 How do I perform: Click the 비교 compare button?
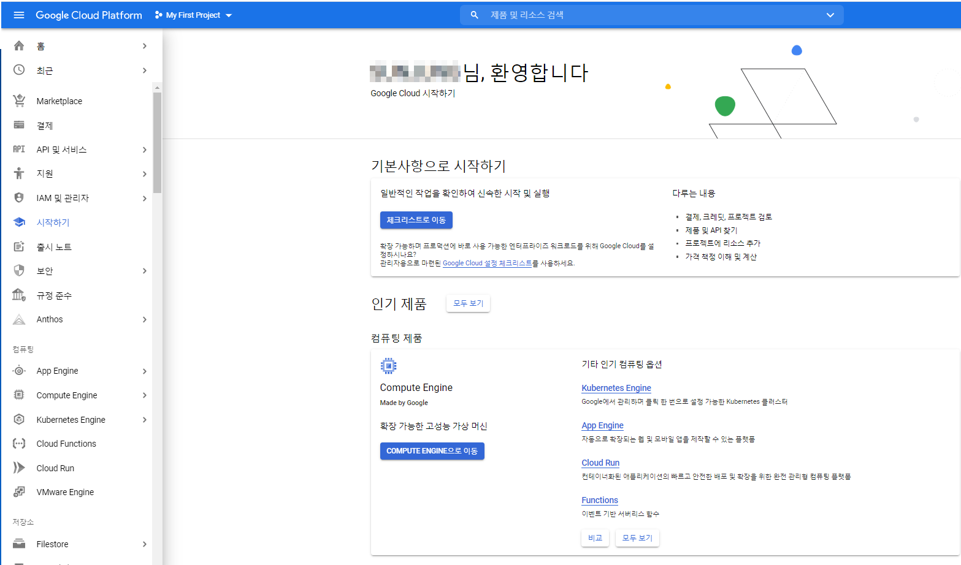(595, 538)
